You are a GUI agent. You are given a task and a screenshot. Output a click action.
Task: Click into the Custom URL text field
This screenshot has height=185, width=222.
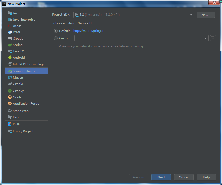[x=138, y=38]
